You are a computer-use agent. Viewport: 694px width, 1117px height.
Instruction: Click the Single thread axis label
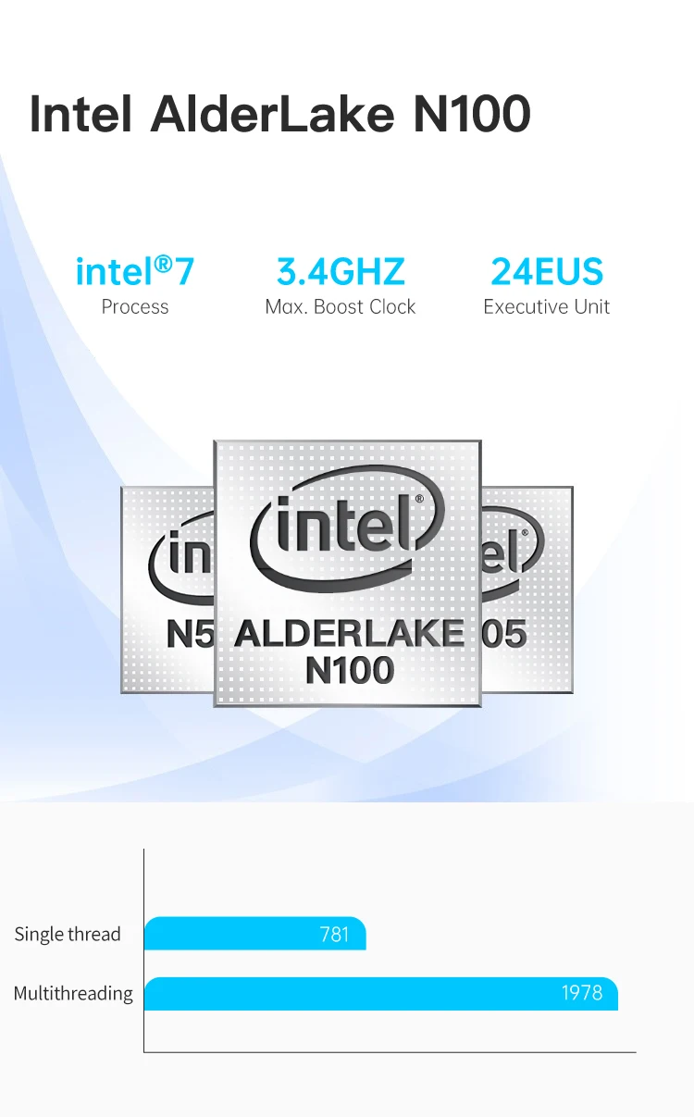click(68, 935)
